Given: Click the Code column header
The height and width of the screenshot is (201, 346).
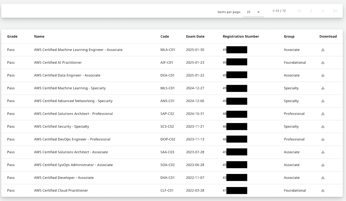Looking at the screenshot, I should [x=165, y=37].
